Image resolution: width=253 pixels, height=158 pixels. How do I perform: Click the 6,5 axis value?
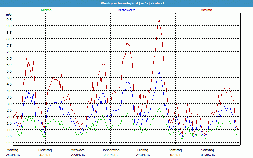pos(9,58)
